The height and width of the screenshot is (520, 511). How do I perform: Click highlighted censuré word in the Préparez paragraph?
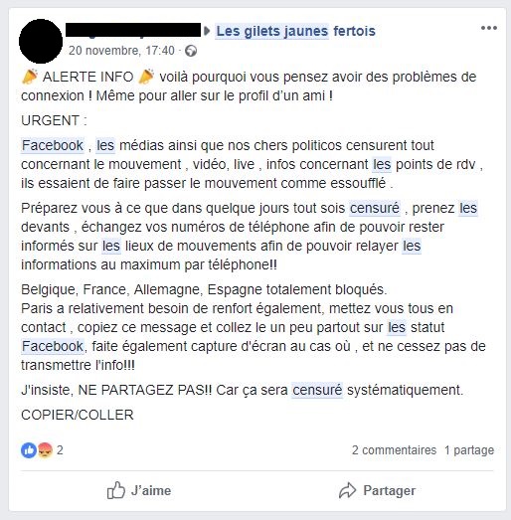375,208
